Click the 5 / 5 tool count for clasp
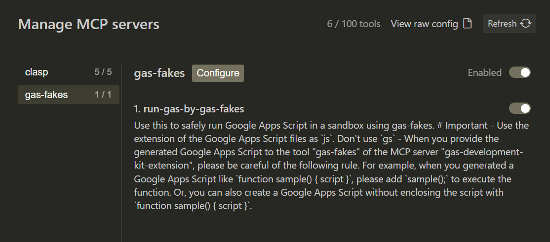The image size is (550, 242). coord(103,72)
